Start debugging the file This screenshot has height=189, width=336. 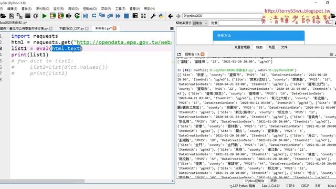[x=86, y=16]
